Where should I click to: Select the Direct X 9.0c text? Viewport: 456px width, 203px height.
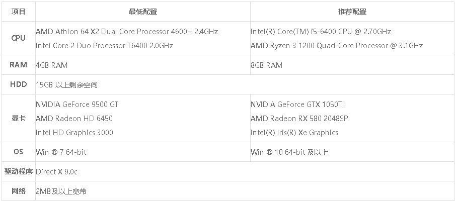coord(56,172)
